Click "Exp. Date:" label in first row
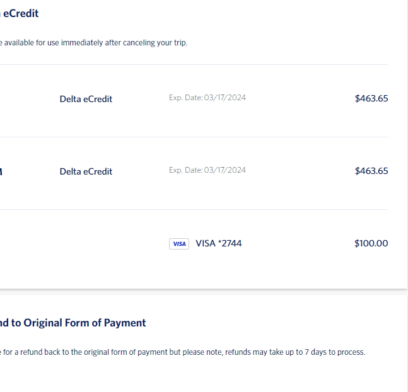This screenshot has height=392, width=408. tap(186, 98)
